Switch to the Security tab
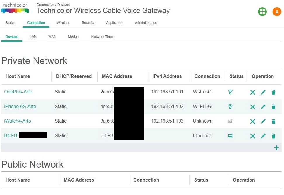 [88, 23]
